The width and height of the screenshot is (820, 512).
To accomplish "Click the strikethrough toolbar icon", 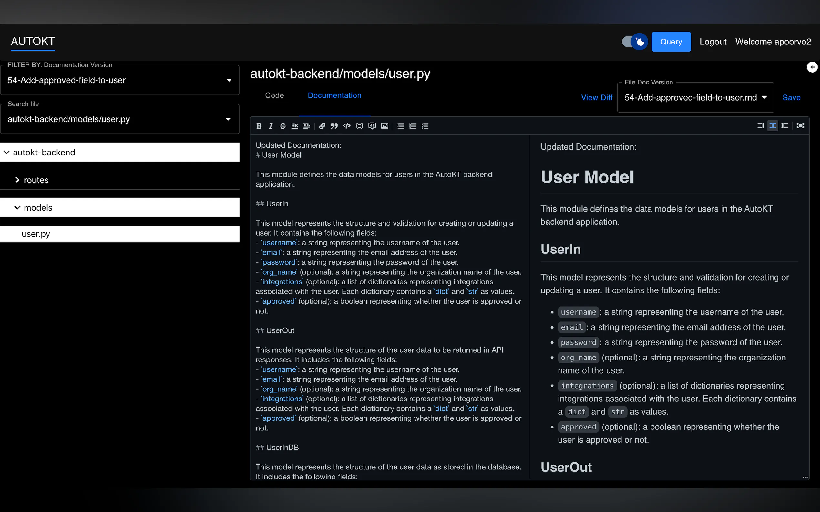I will (282, 126).
